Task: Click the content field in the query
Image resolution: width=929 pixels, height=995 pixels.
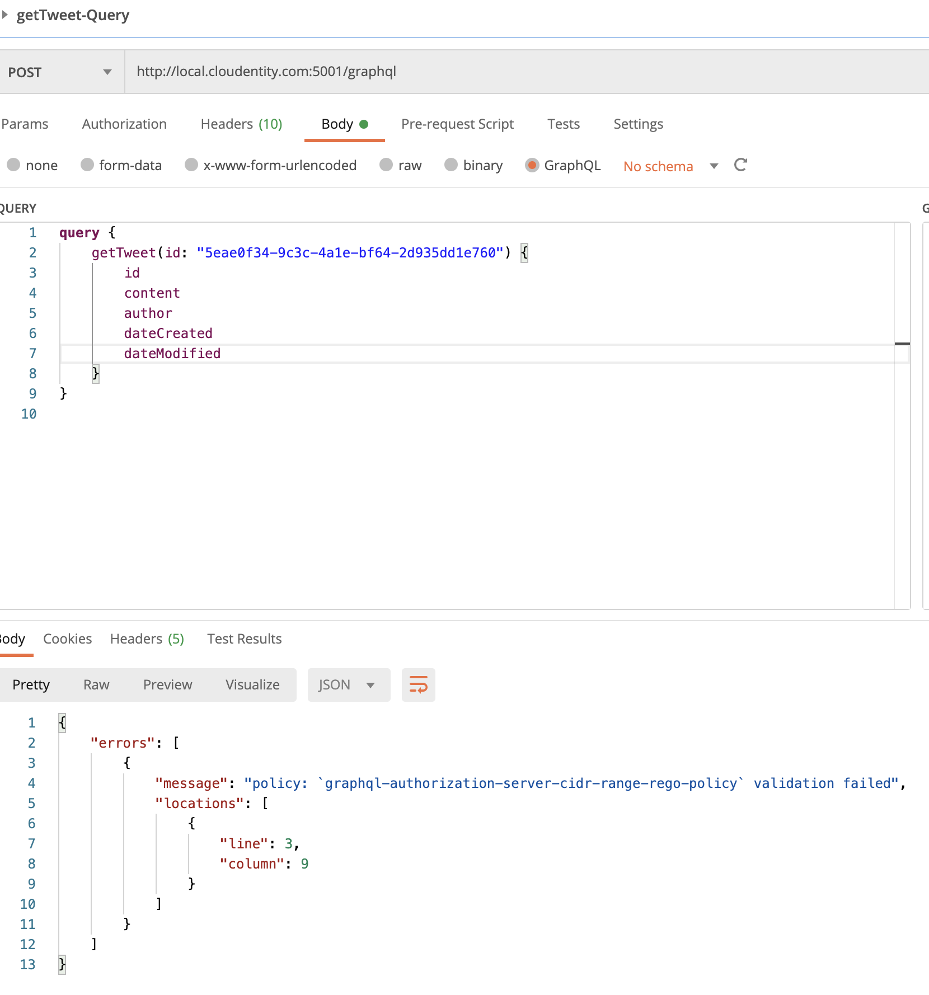Action: coord(152,293)
